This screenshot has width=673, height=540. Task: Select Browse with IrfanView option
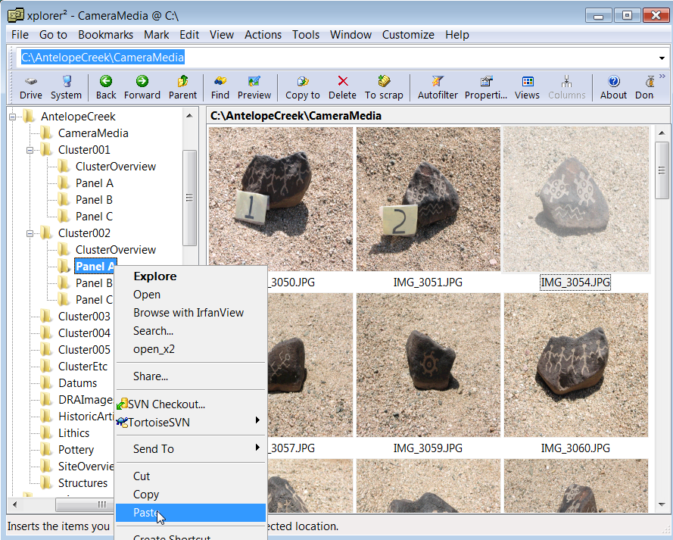coord(189,313)
